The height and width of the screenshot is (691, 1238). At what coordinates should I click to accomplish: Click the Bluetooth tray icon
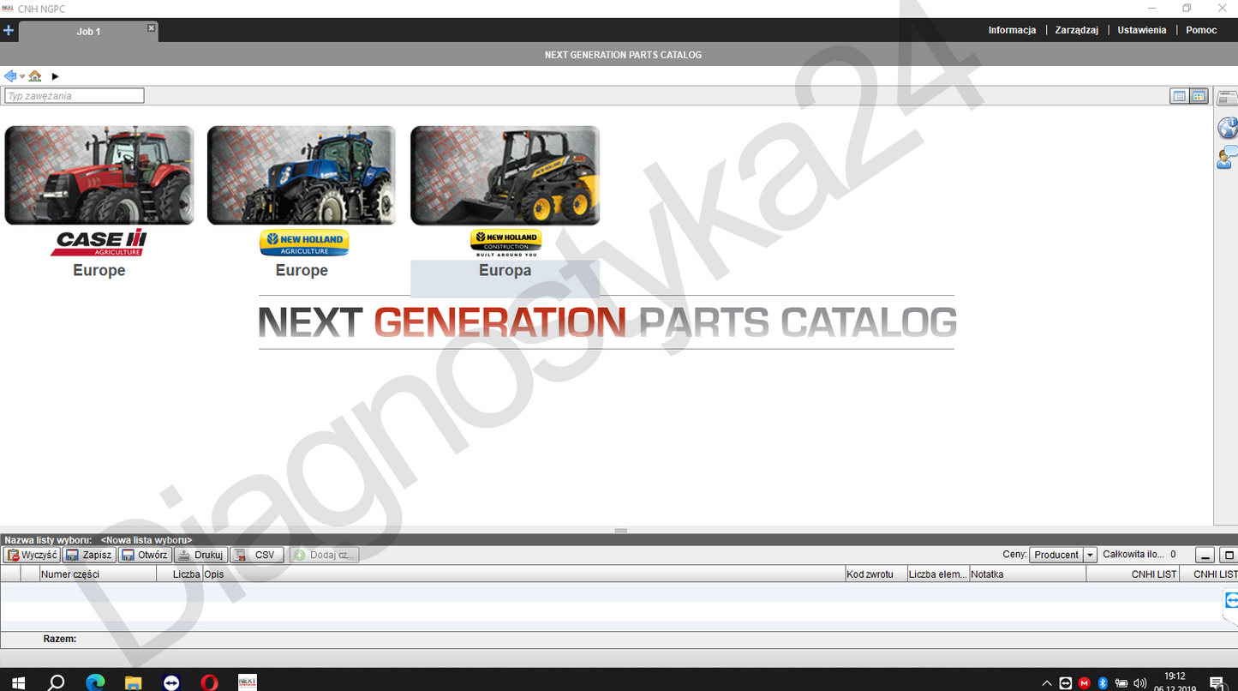click(1103, 683)
